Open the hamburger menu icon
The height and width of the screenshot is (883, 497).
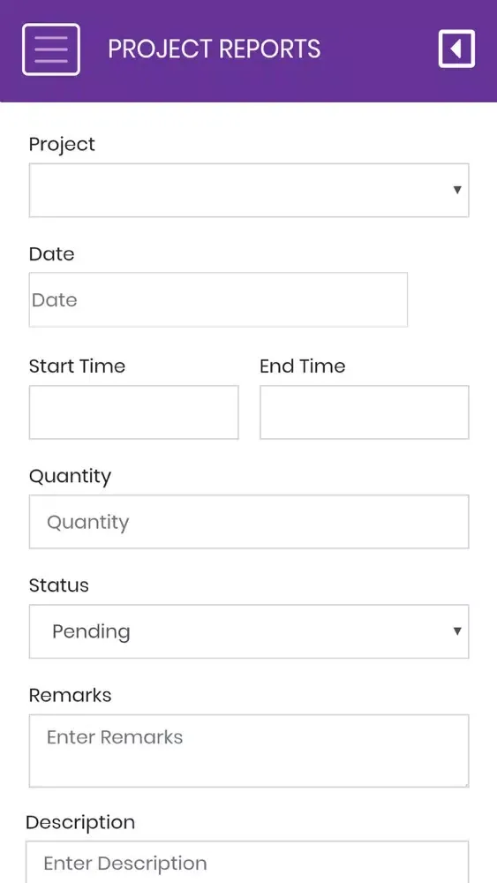50,49
